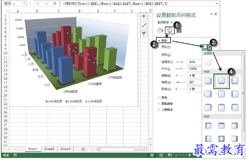This screenshot has height=164, width=249.
Task: Choose outer shadow Offset Center preset
Action: point(221,94)
